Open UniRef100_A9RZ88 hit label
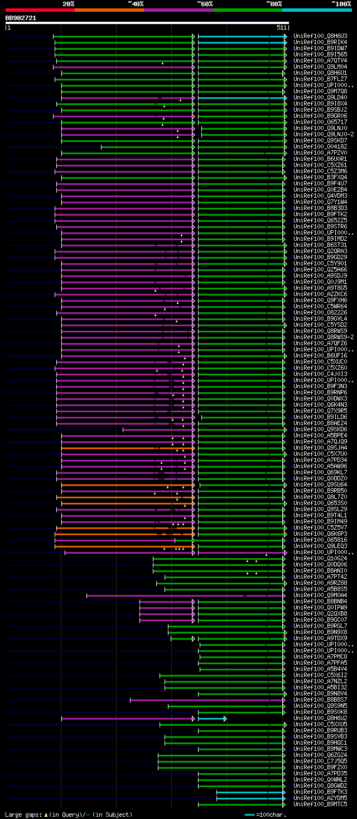 [x=320, y=583]
